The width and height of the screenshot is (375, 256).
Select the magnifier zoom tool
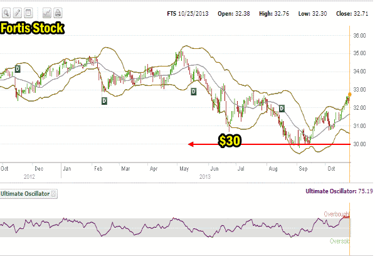[6, 13]
